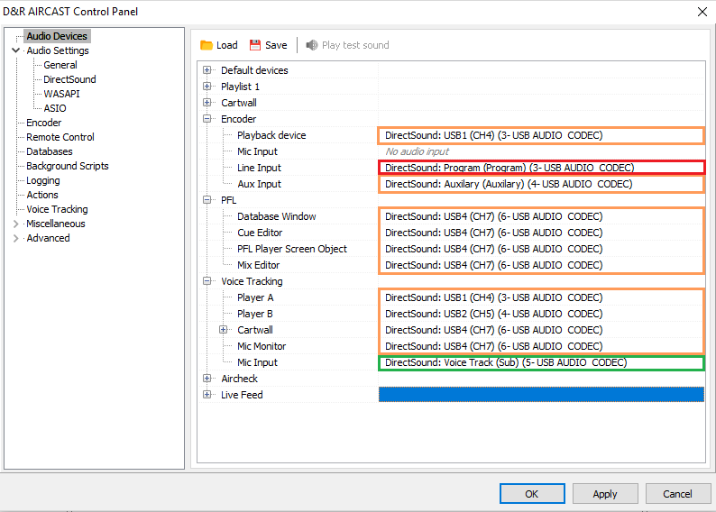
Task: Close the Control Panel window
Action: pyautogui.click(x=702, y=12)
